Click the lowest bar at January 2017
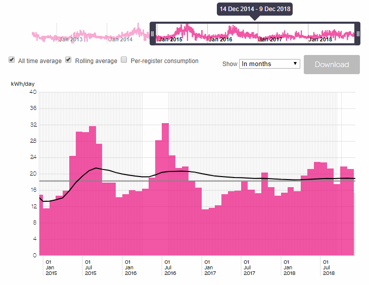 point(205,232)
